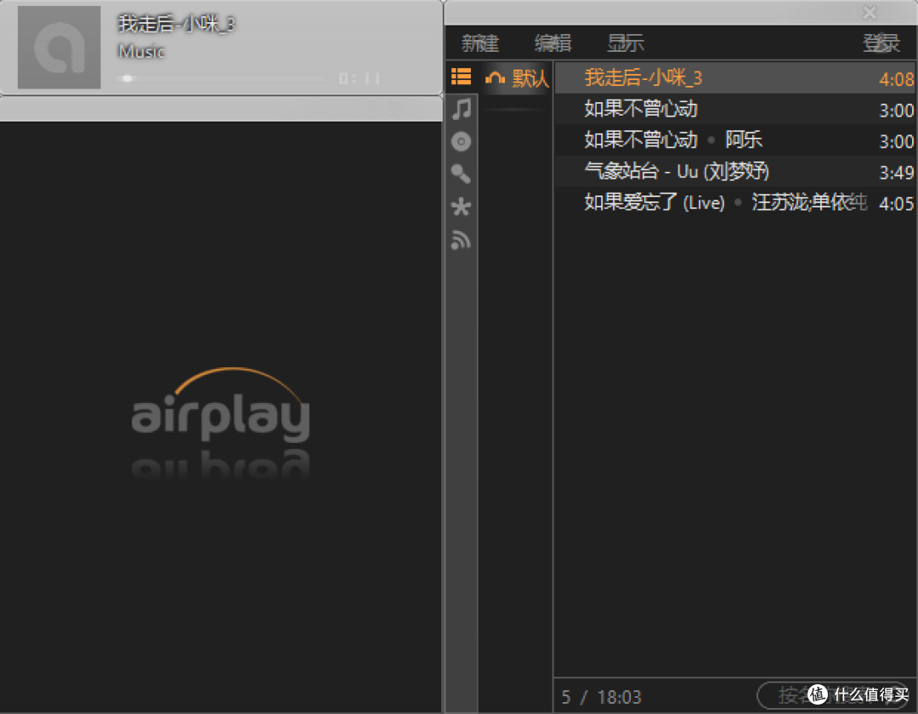Image resolution: width=918 pixels, height=714 pixels.
Task: Click the 4:08 duration of 我走后-小咪_3
Action: (x=897, y=79)
